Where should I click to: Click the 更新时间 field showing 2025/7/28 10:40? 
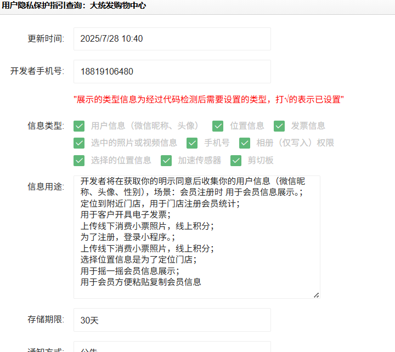tap(172, 39)
